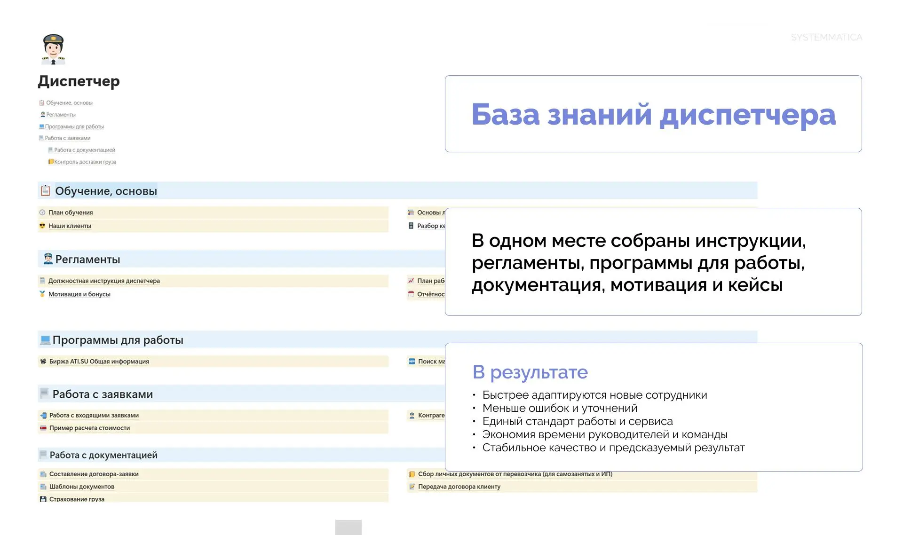This screenshot has width=903, height=535.
Task: Click bullet 'Экономия времени руководителей и команды'
Action: tap(605, 434)
